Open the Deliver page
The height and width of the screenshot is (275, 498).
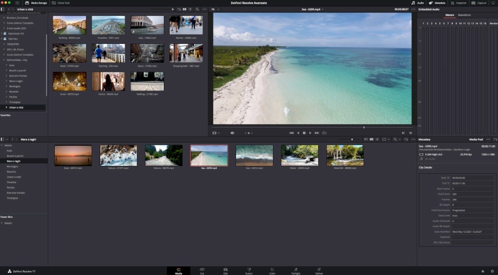(x=319, y=271)
